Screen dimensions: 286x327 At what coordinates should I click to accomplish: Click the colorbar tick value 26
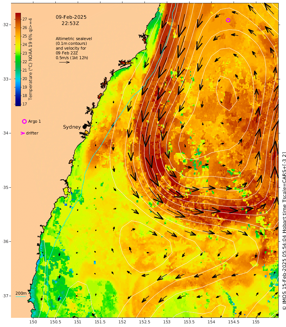[25, 28]
